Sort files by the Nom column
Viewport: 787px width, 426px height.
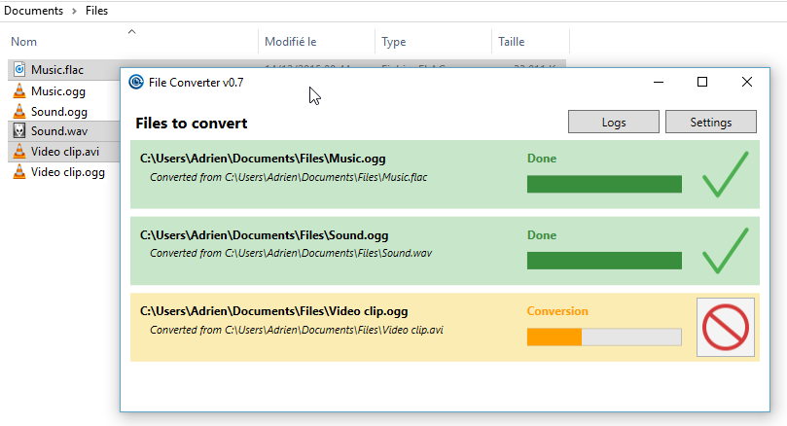click(x=24, y=42)
